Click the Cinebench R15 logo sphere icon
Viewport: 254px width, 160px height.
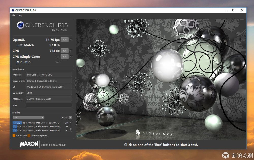coord(21,25)
